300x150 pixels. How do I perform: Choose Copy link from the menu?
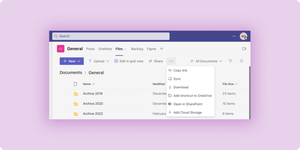tap(180, 70)
